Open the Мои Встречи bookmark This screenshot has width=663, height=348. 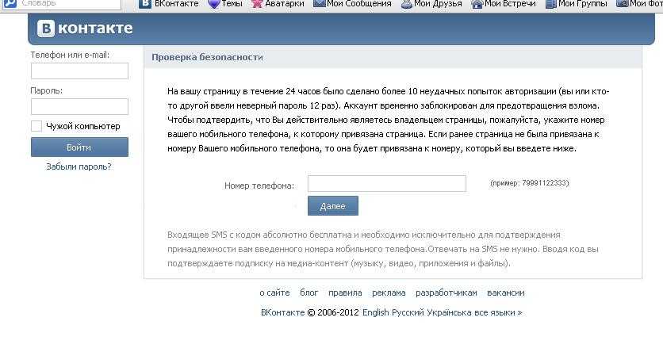click(x=503, y=4)
